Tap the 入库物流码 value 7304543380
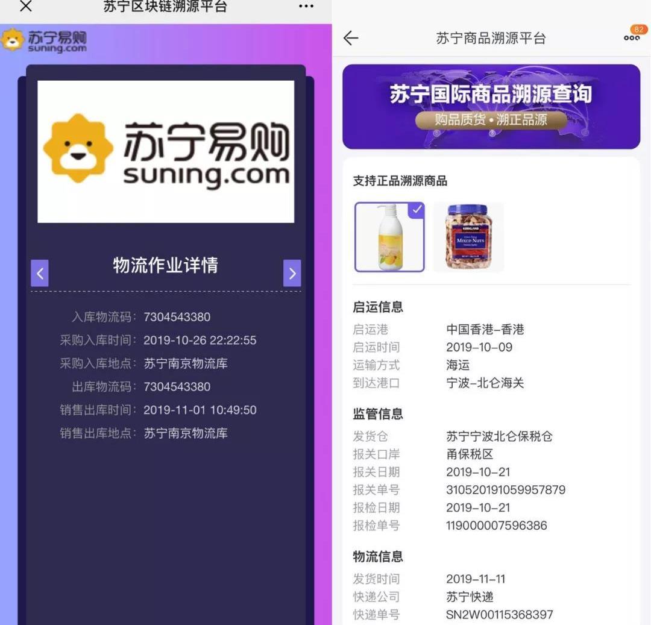This screenshot has height=625, width=651. point(177,317)
